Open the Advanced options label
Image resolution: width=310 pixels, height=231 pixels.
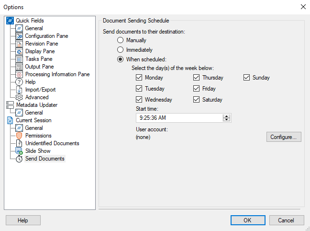coord(37,97)
